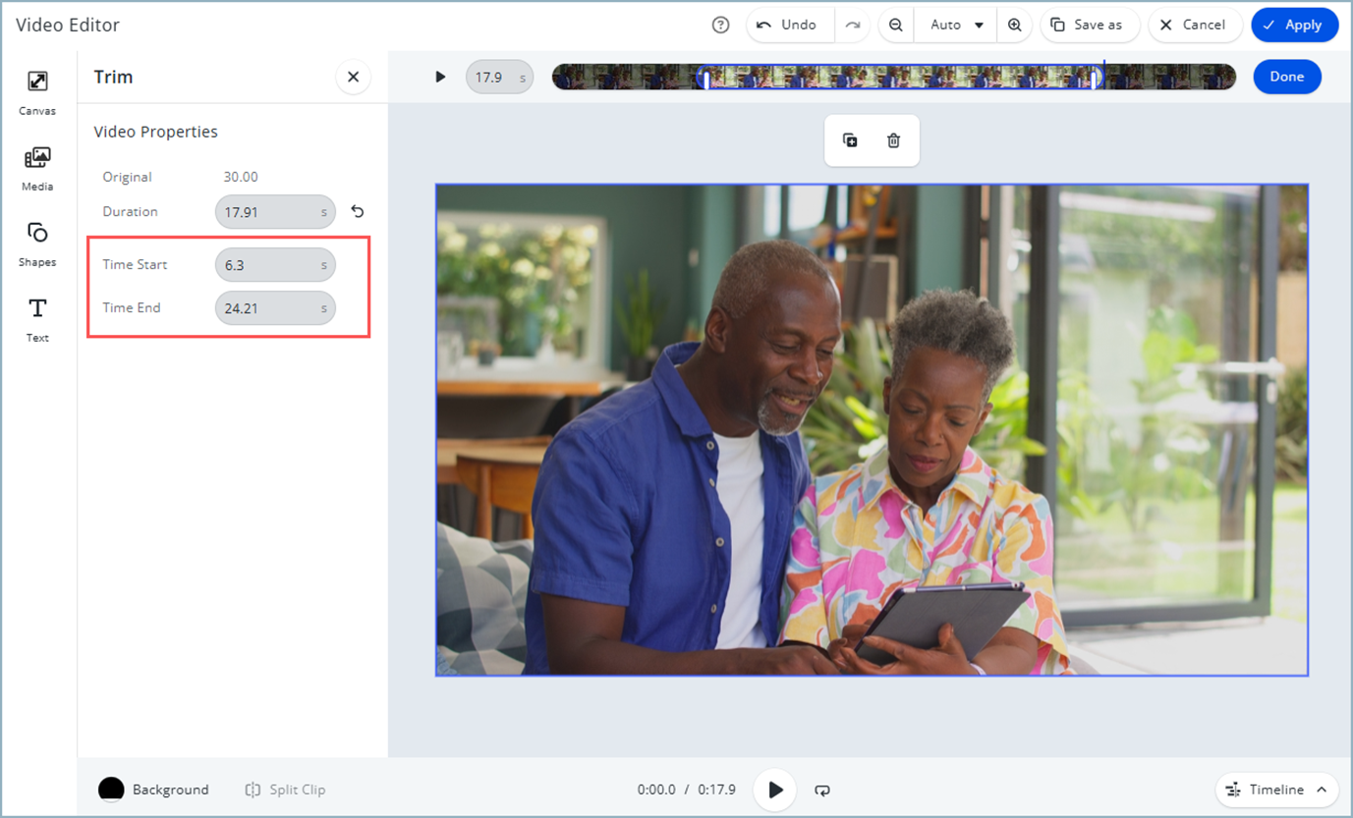Open the Auto zoom level dropdown
1353x818 pixels.
click(956, 26)
